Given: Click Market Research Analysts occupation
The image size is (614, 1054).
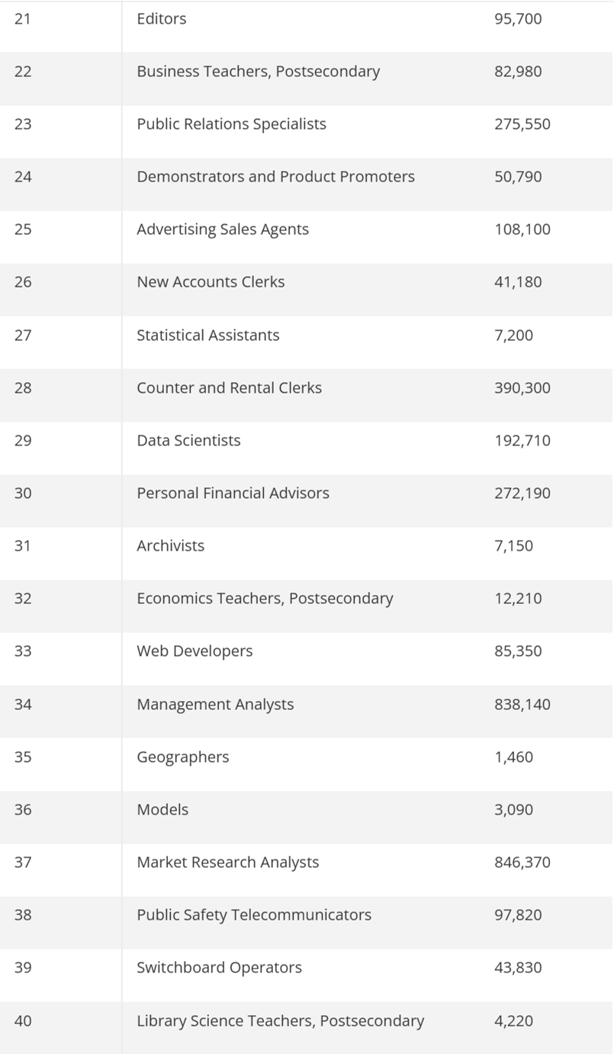Looking at the screenshot, I should [x=227, y=863].
